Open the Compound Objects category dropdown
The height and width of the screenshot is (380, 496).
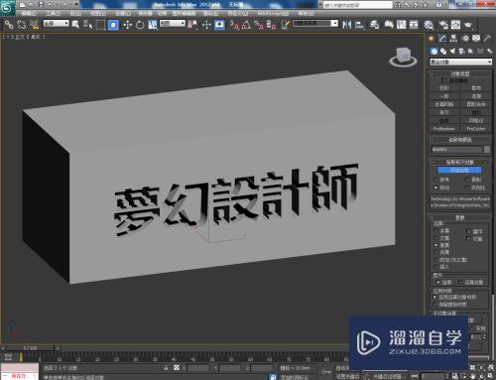tap(461, 63)
